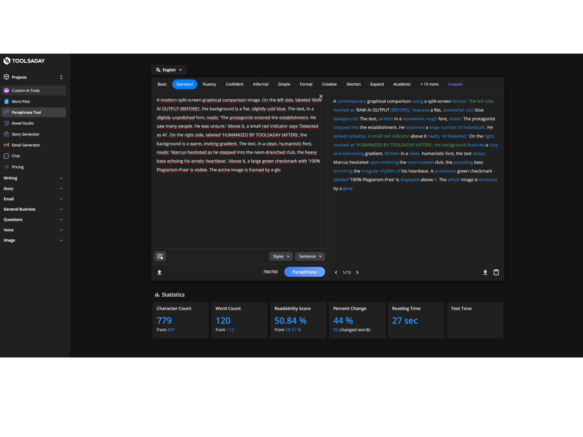
Task: Select the Story Generator tool
Action: coord(25,134)
